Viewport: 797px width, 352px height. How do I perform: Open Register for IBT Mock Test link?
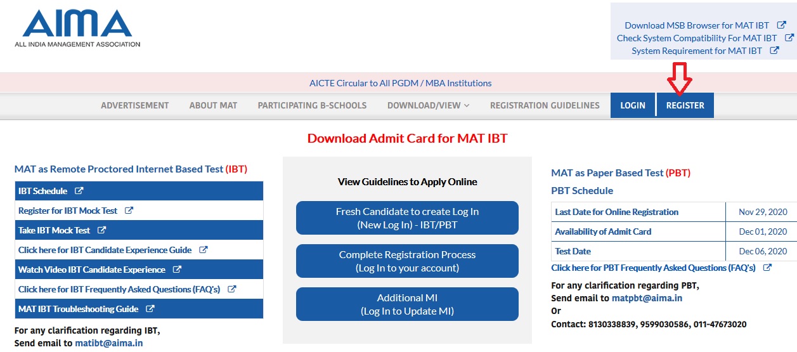pos(68,211)
